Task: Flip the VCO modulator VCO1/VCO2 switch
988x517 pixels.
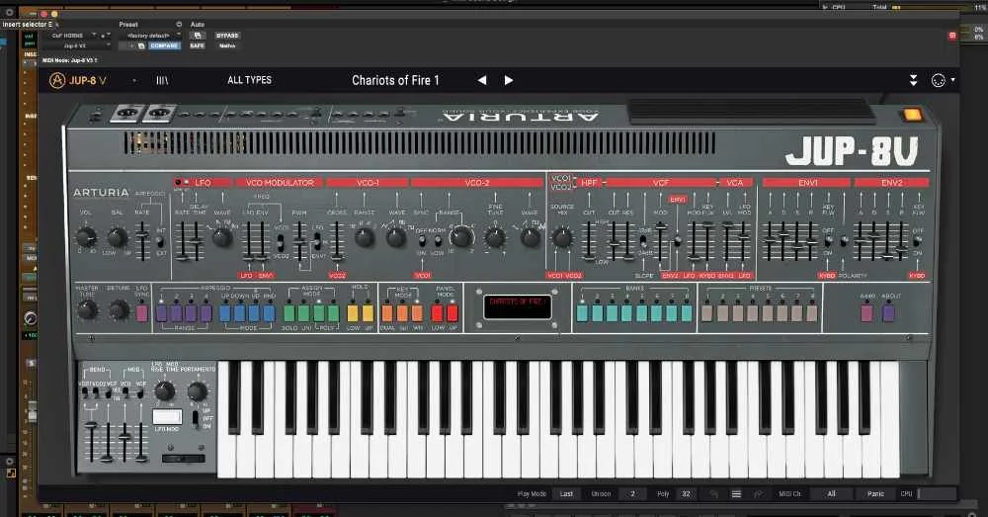Action: pos(281,242)
